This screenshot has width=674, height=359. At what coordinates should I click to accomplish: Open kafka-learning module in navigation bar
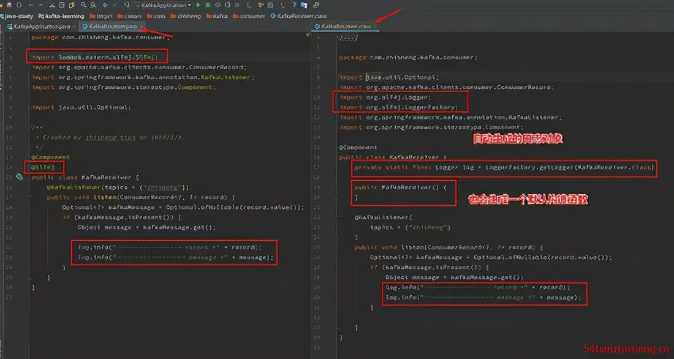pos(61,16)
